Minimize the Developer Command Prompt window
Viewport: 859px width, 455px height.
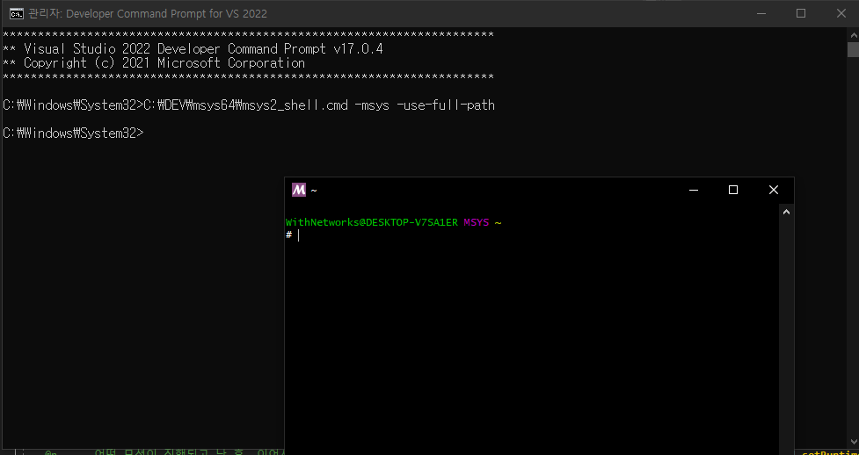point(761,14)
